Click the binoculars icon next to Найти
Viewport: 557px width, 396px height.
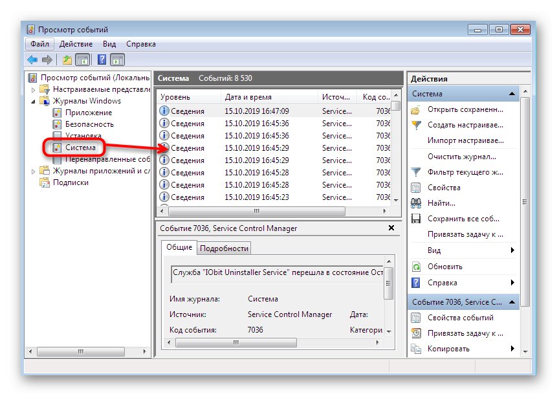[x=416, y=203]
